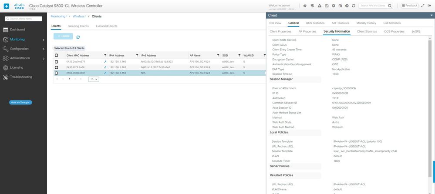Click wrench icon for client 2495.2f72.8a66
Image resolution: width=435 pixels, height=194 pixels.
pos(105,67)
